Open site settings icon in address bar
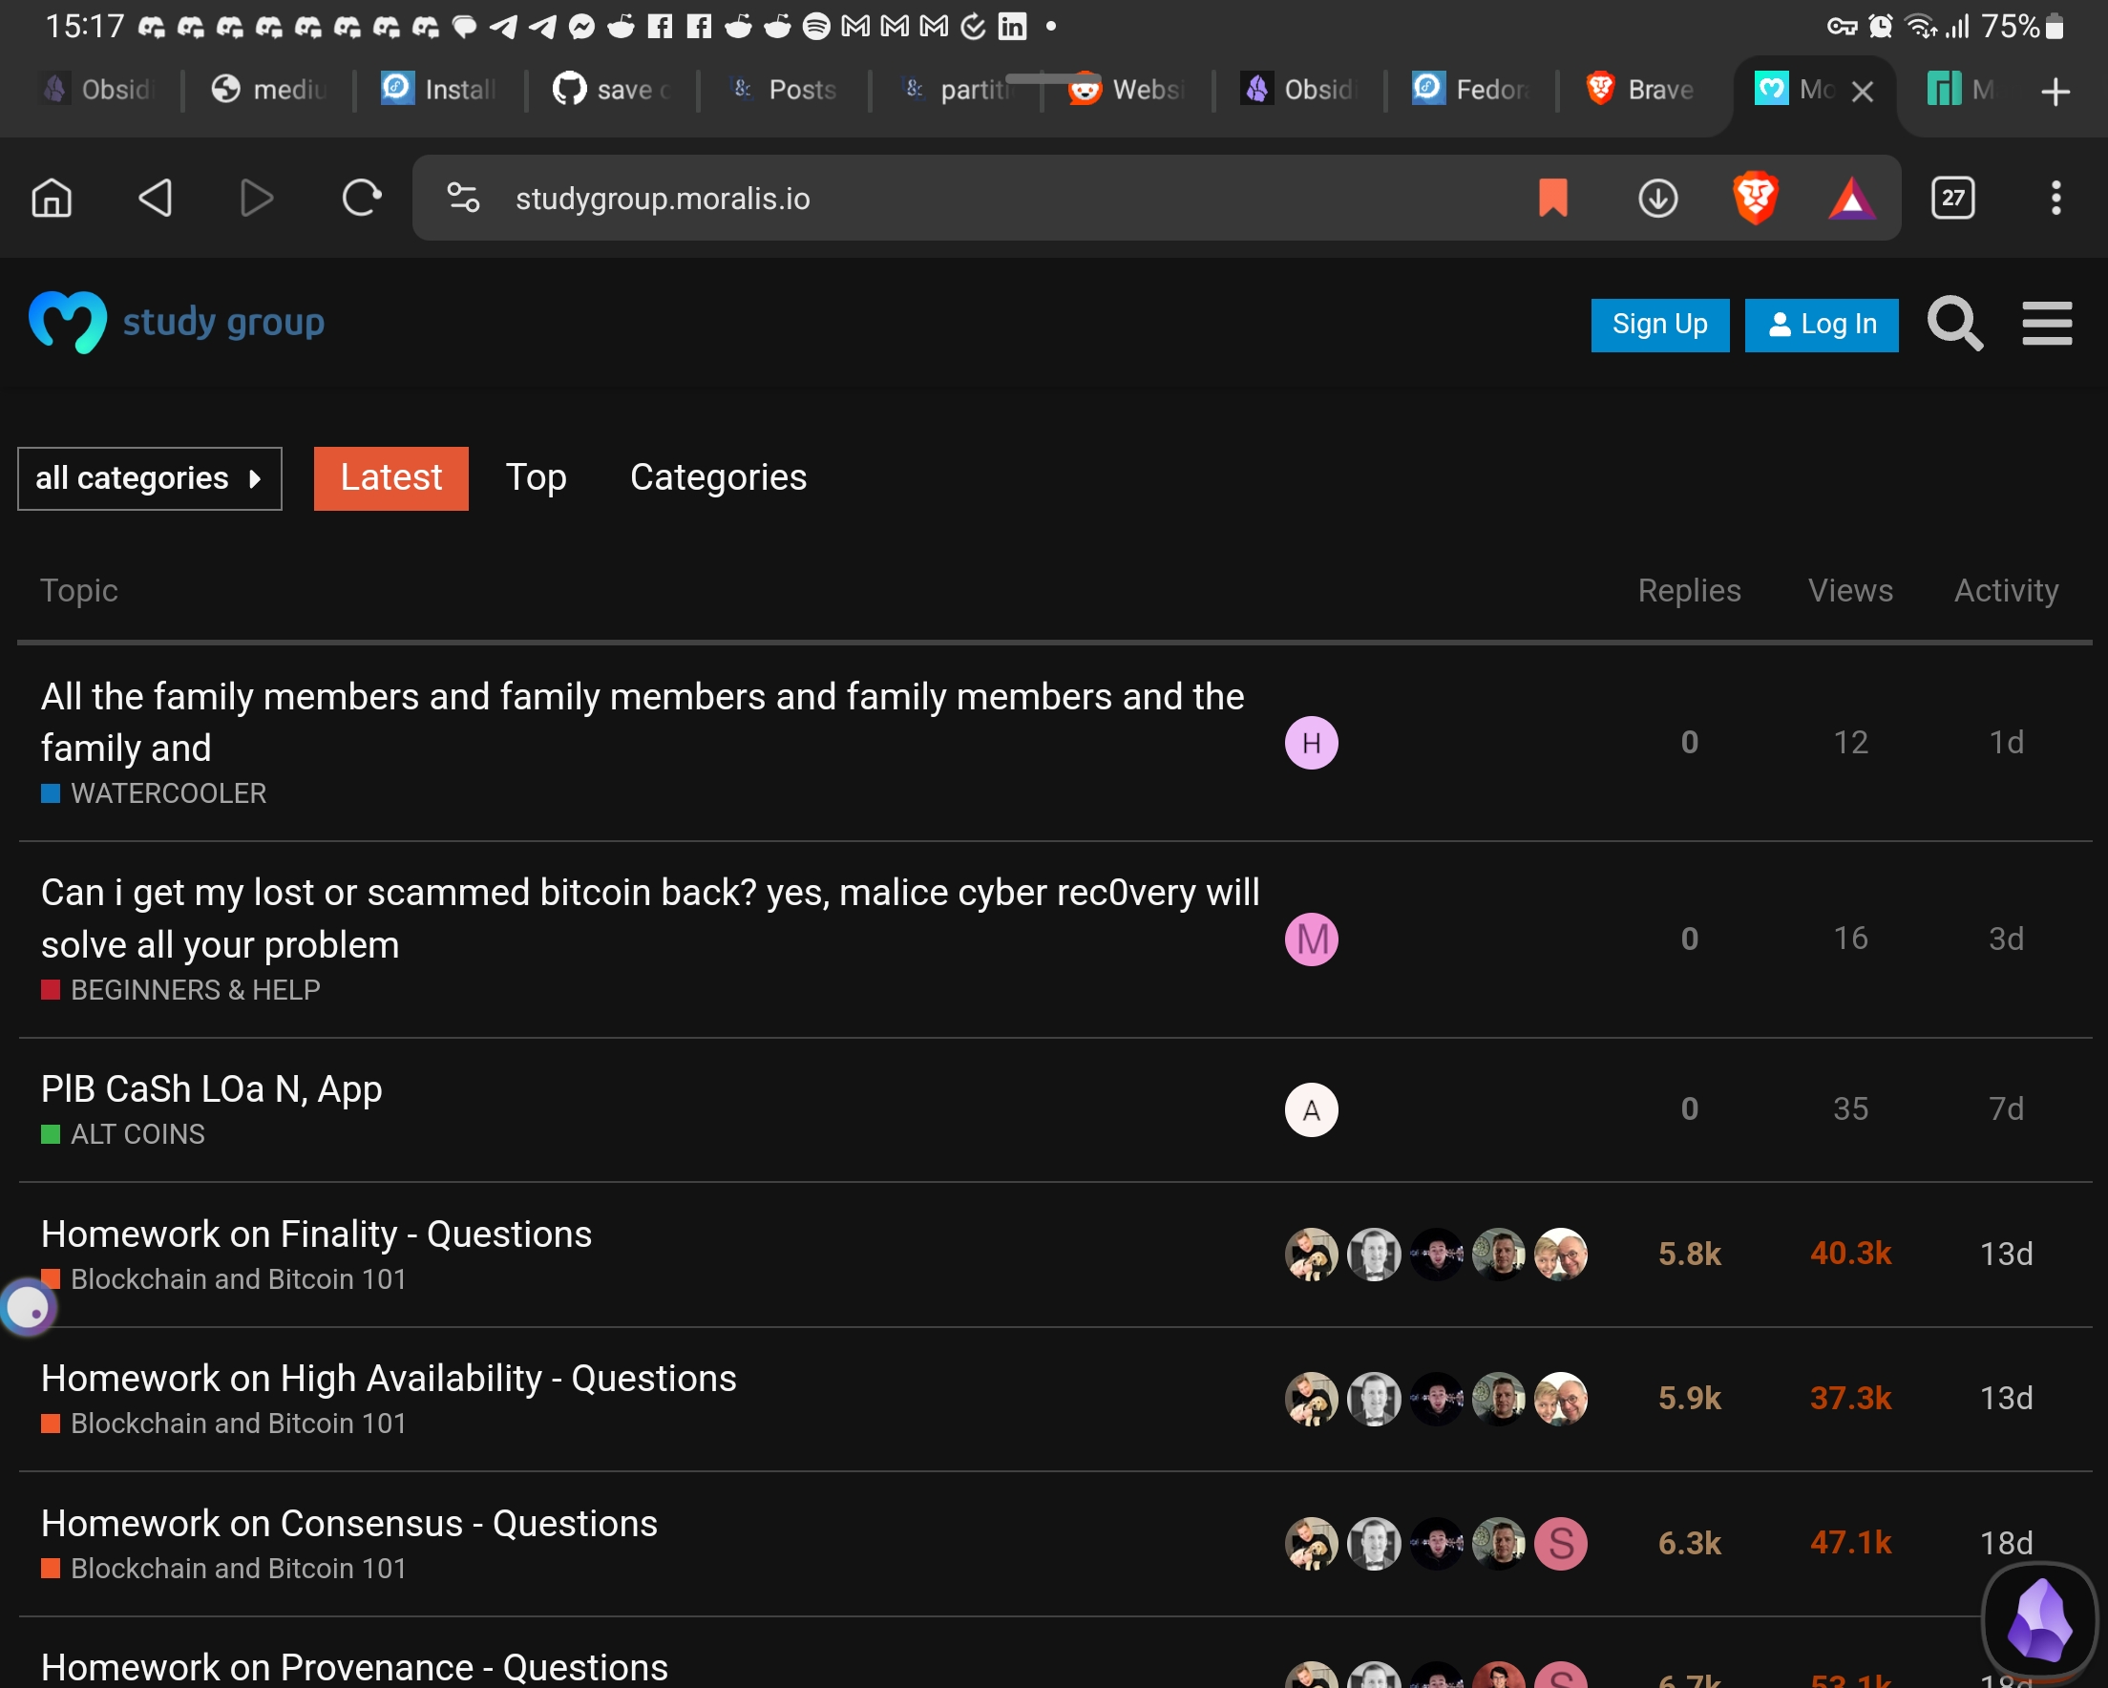This screenshot has width=2108, height=1688. coord(463,199)
